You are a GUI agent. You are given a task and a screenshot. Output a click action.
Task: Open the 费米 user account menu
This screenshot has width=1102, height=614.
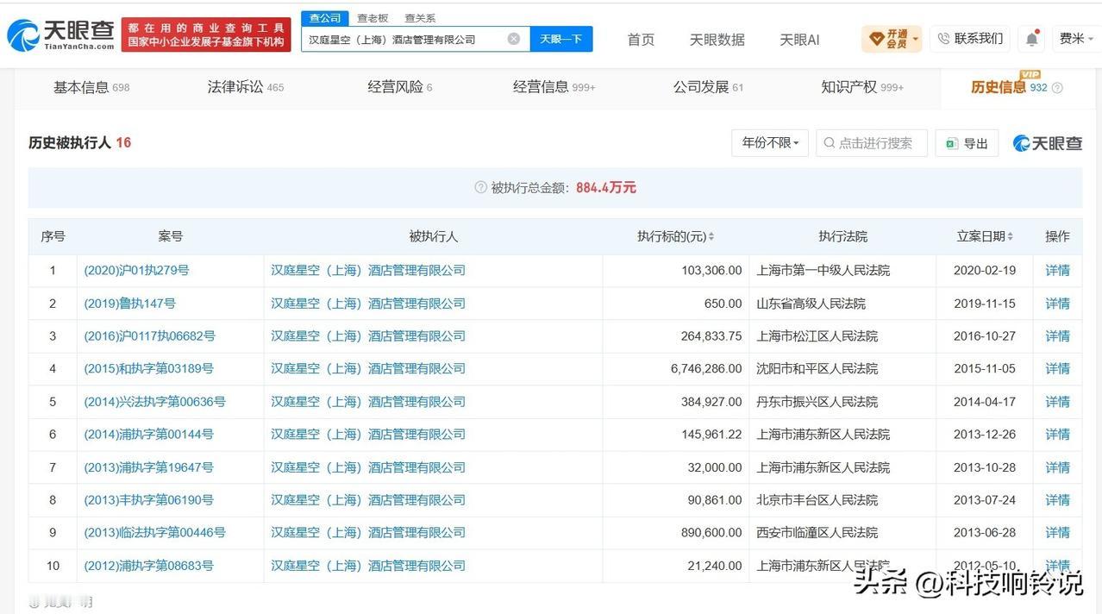[x=1076, y=39]
